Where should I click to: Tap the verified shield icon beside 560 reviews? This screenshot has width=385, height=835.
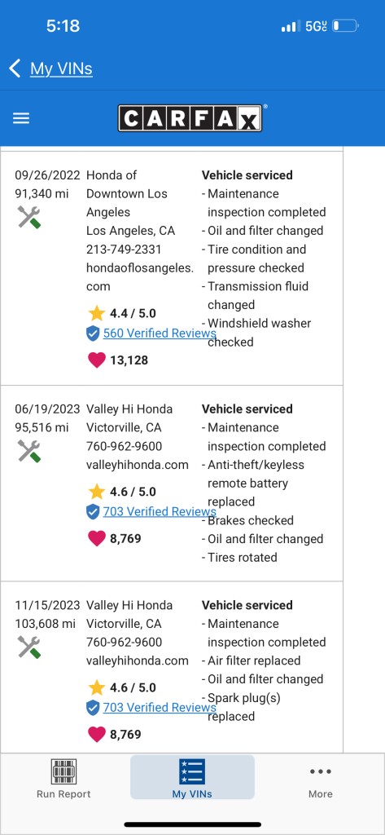pos(93,334)
